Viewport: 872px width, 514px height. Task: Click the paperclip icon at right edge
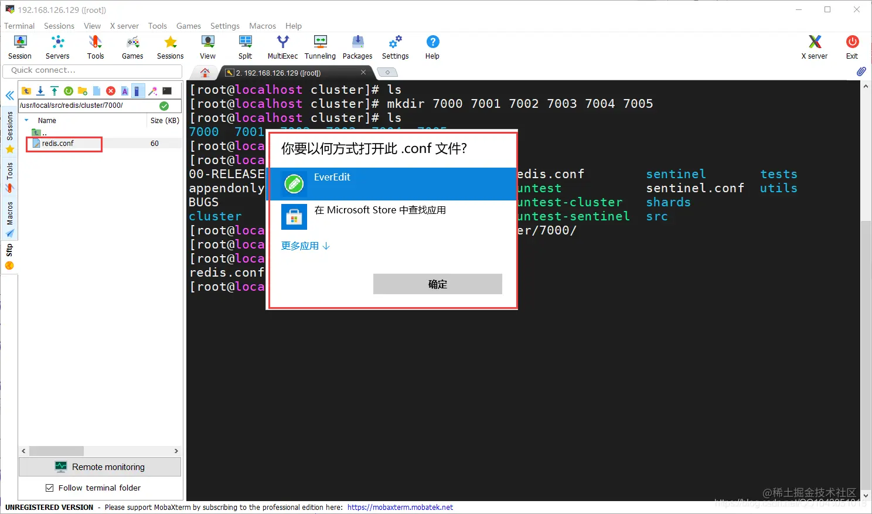tap(861, 72)
